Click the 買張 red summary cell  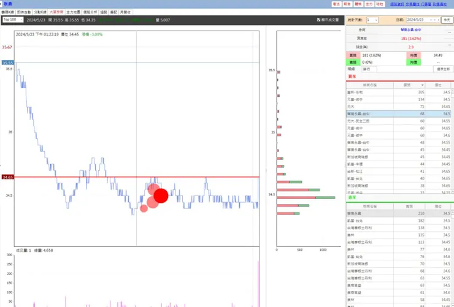(353, 55)
